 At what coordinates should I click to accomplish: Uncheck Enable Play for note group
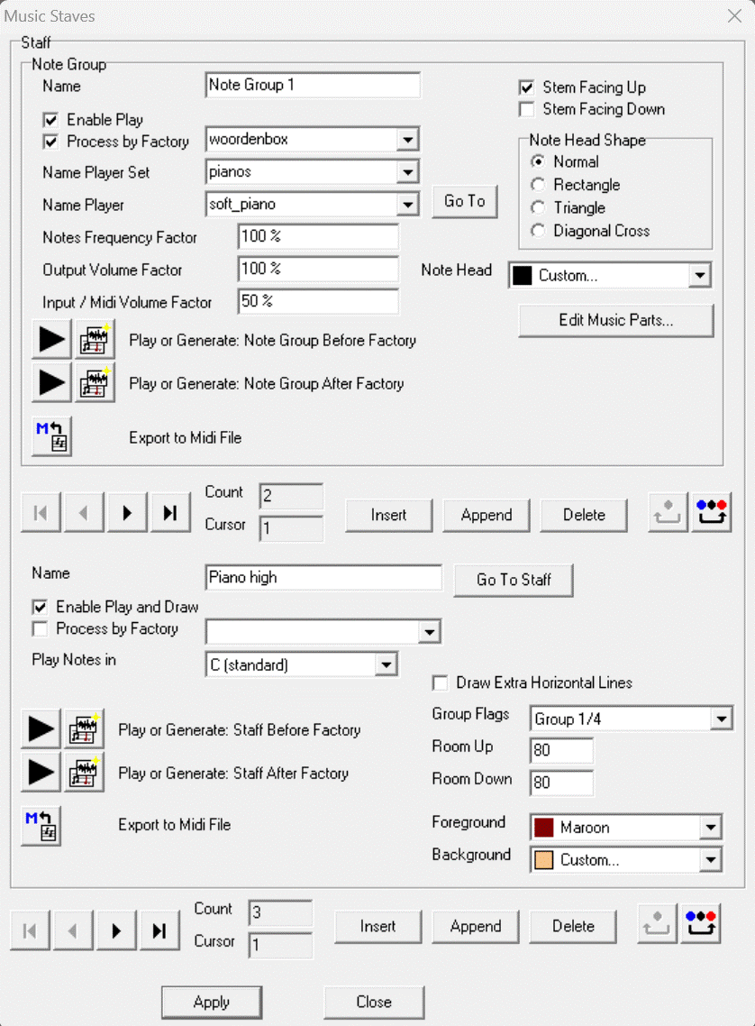pos(51,120)
